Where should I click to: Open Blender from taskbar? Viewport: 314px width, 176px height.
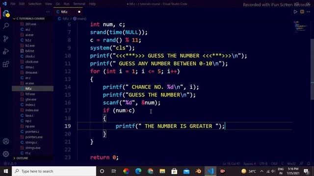(198, 171)
